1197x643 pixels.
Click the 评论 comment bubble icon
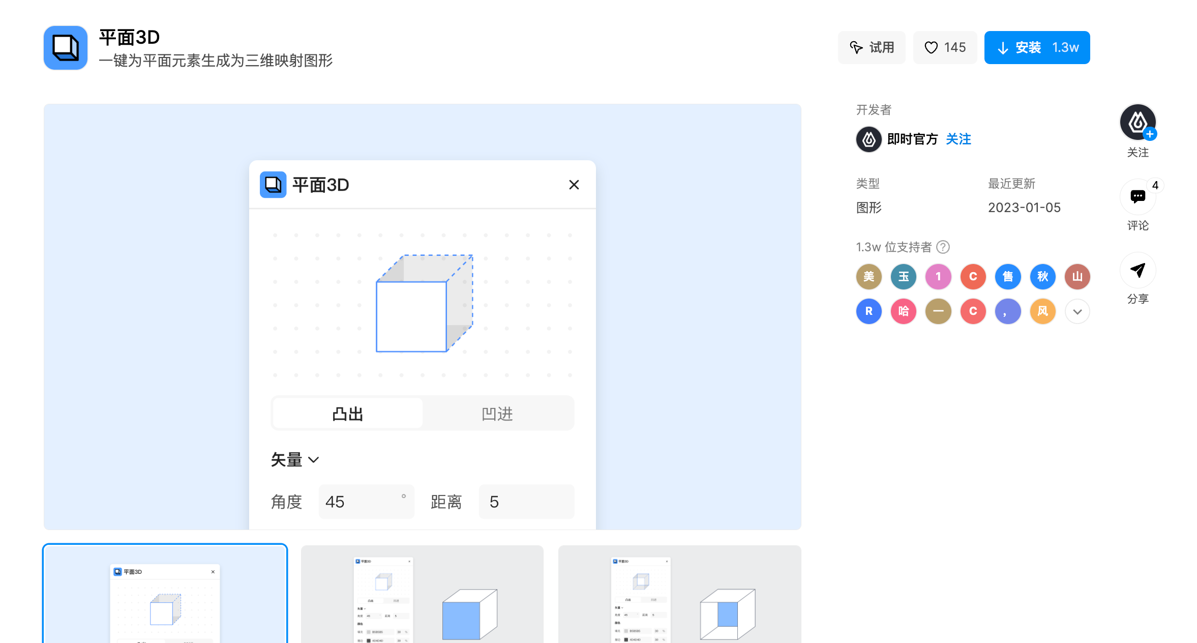pos(1138,196)
